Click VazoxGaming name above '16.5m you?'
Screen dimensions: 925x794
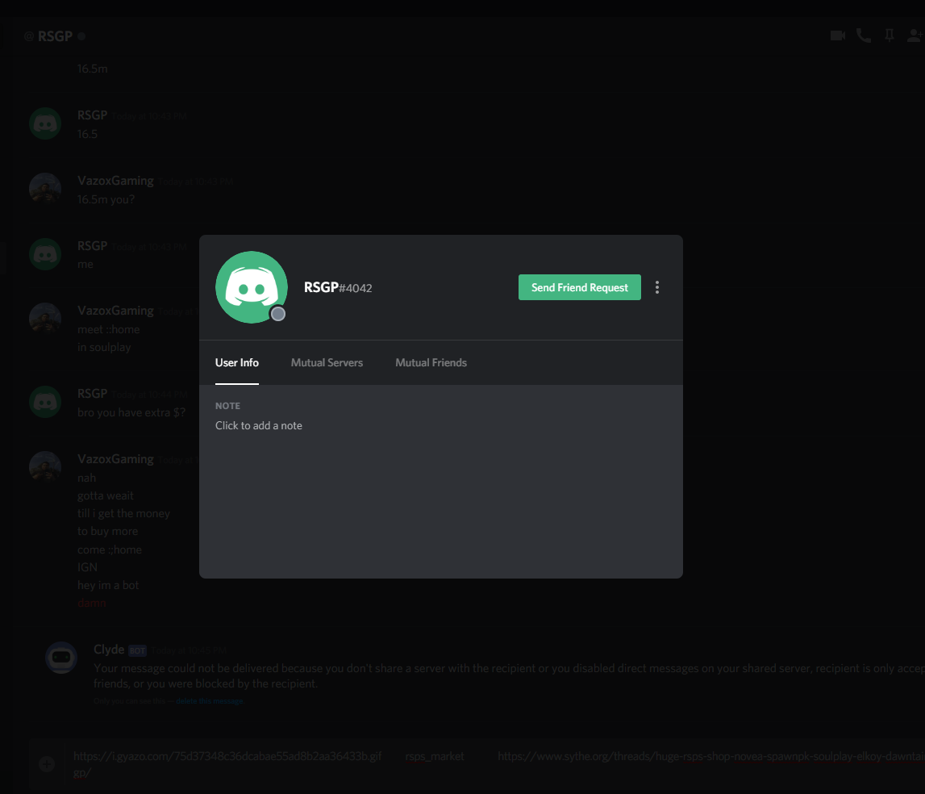[115, 181]
